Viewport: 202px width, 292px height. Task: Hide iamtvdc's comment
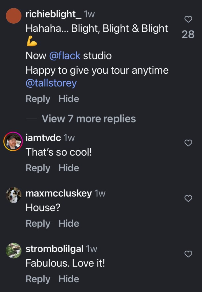coord(69,168)
